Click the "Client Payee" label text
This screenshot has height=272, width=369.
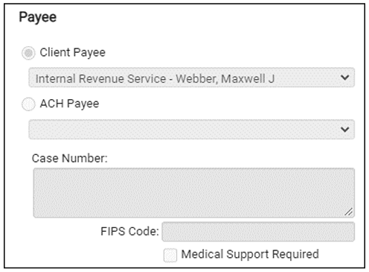coord(73,53)
